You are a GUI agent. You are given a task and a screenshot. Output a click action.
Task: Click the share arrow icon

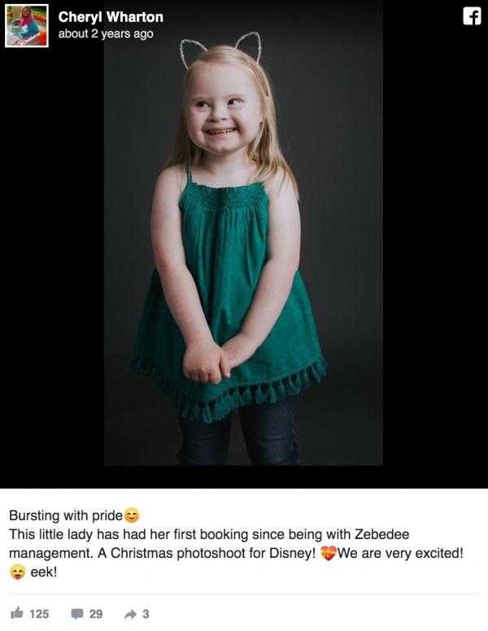tap(130, 614)
